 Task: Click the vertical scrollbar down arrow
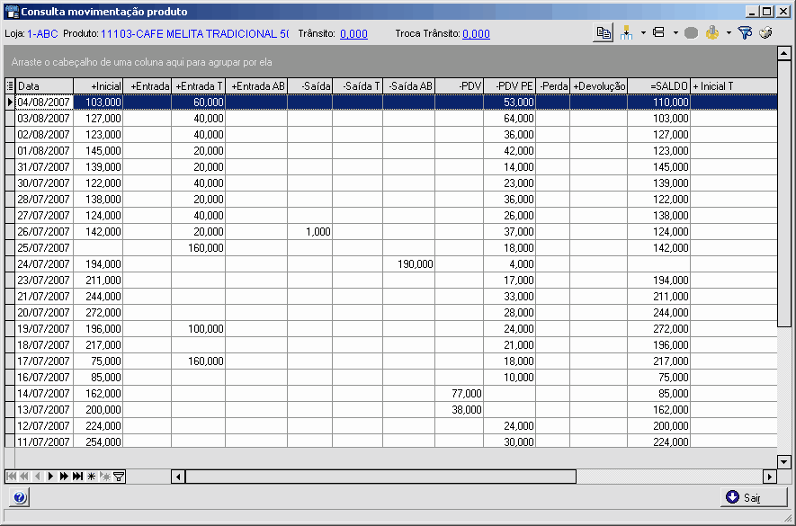783,461
